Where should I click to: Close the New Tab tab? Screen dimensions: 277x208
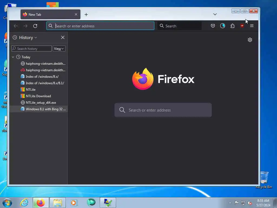pos(76,15)
